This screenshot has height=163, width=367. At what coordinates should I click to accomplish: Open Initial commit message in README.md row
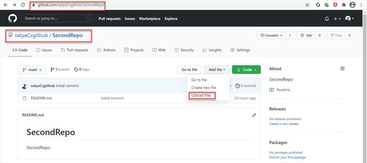[112, 98]
